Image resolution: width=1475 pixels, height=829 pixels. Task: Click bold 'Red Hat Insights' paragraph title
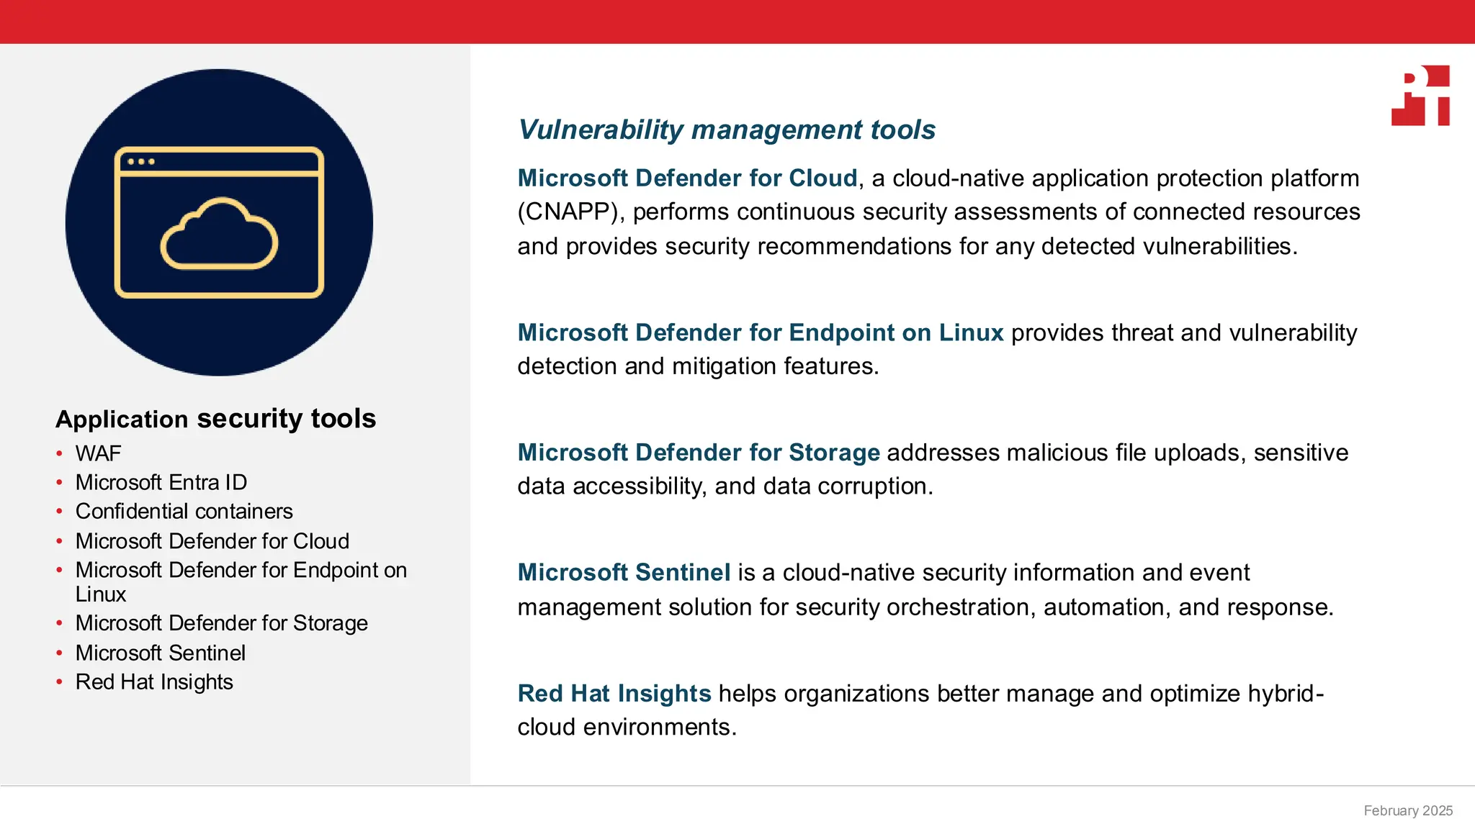click(x=614, y=694)
